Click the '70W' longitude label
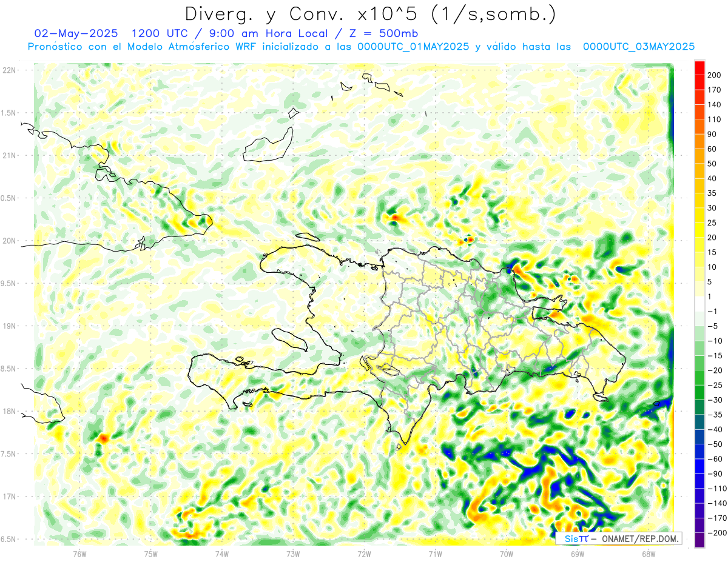728x562 pixels. [506, 553]
